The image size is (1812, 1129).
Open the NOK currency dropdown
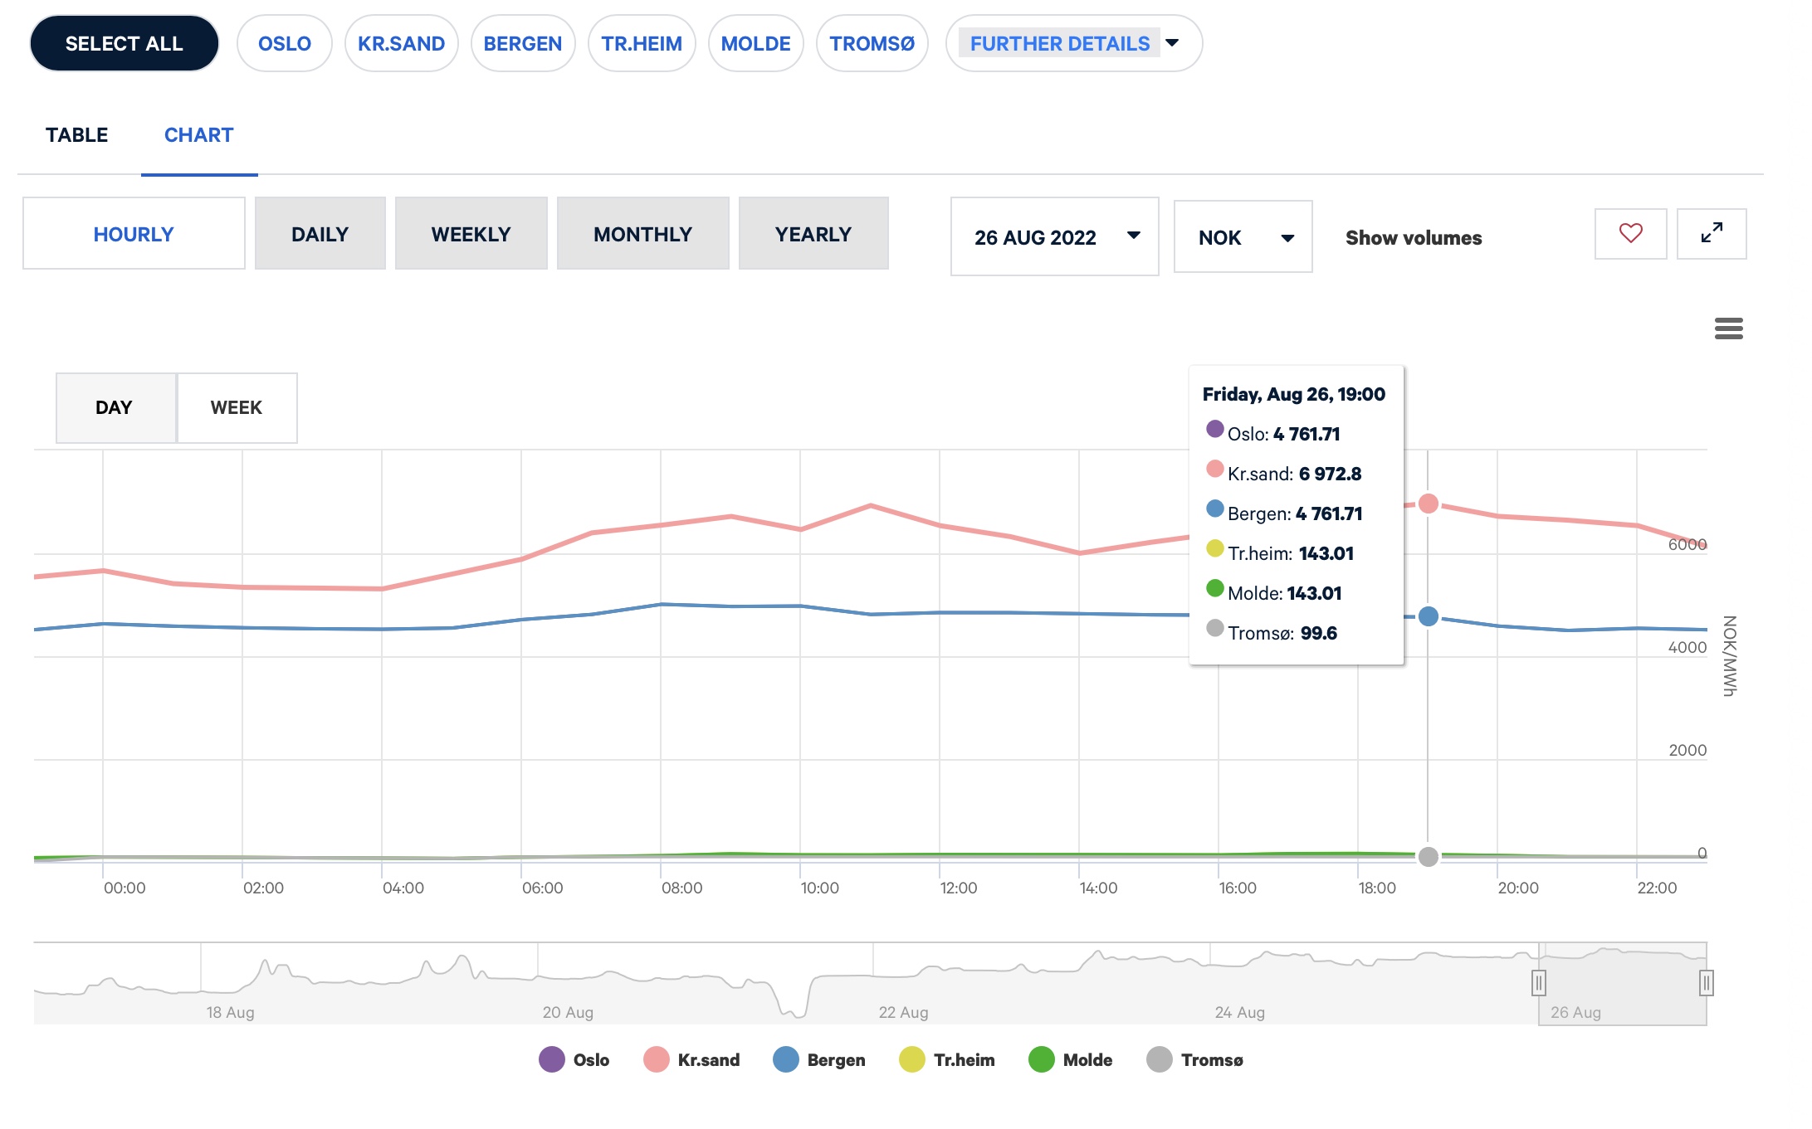(x=1243, y=237)
